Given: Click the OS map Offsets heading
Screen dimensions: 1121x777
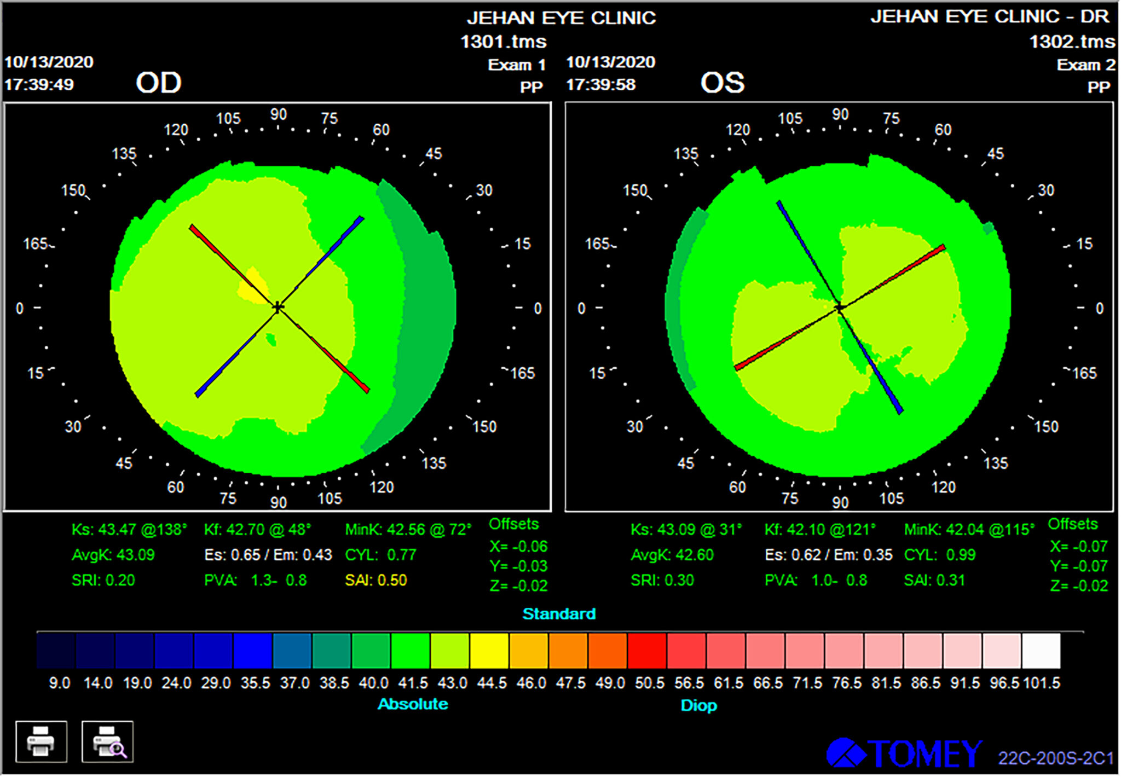Looking at the screenshot, I should (1073, 524).
